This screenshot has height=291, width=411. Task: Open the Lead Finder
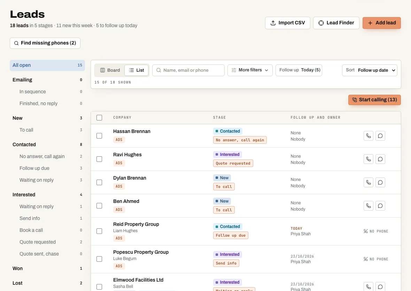(x=336, y=23)
